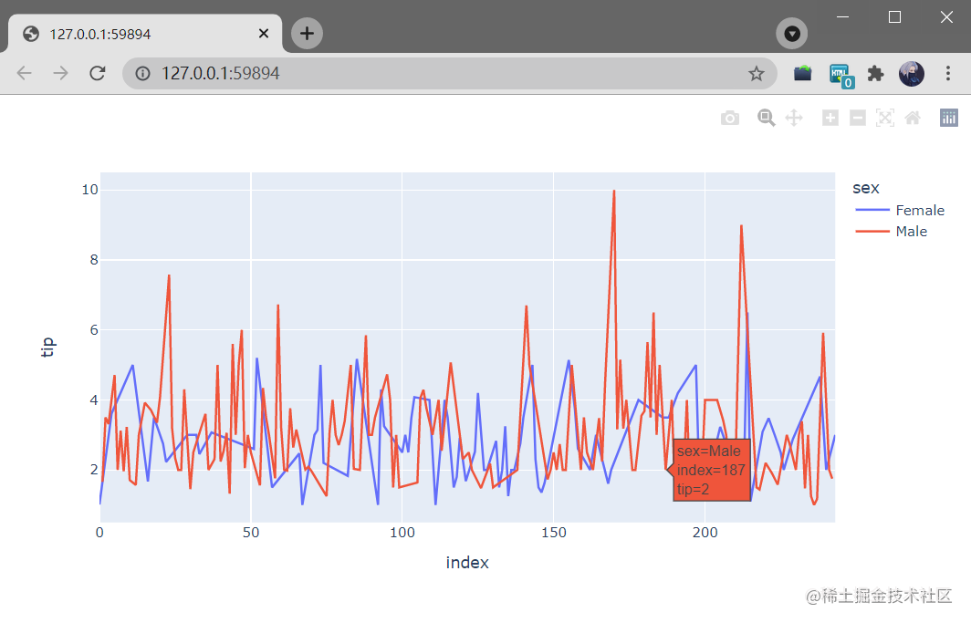Viewport: 971px width, 623px height.
Task: Reset axes with the home icon
Action: 913,118
